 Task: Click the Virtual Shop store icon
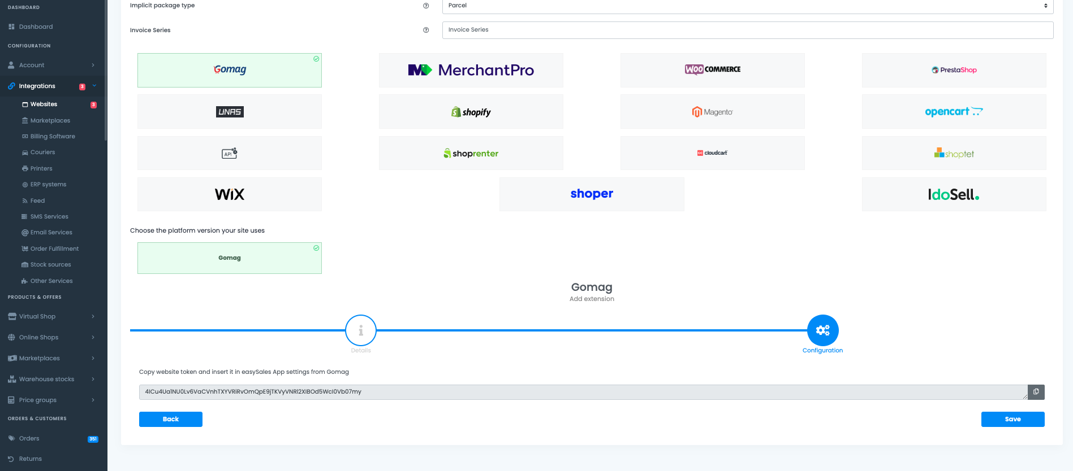(x=12, y=316)
